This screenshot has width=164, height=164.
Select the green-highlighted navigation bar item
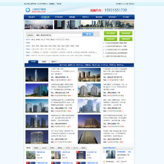tap(45, 17)
